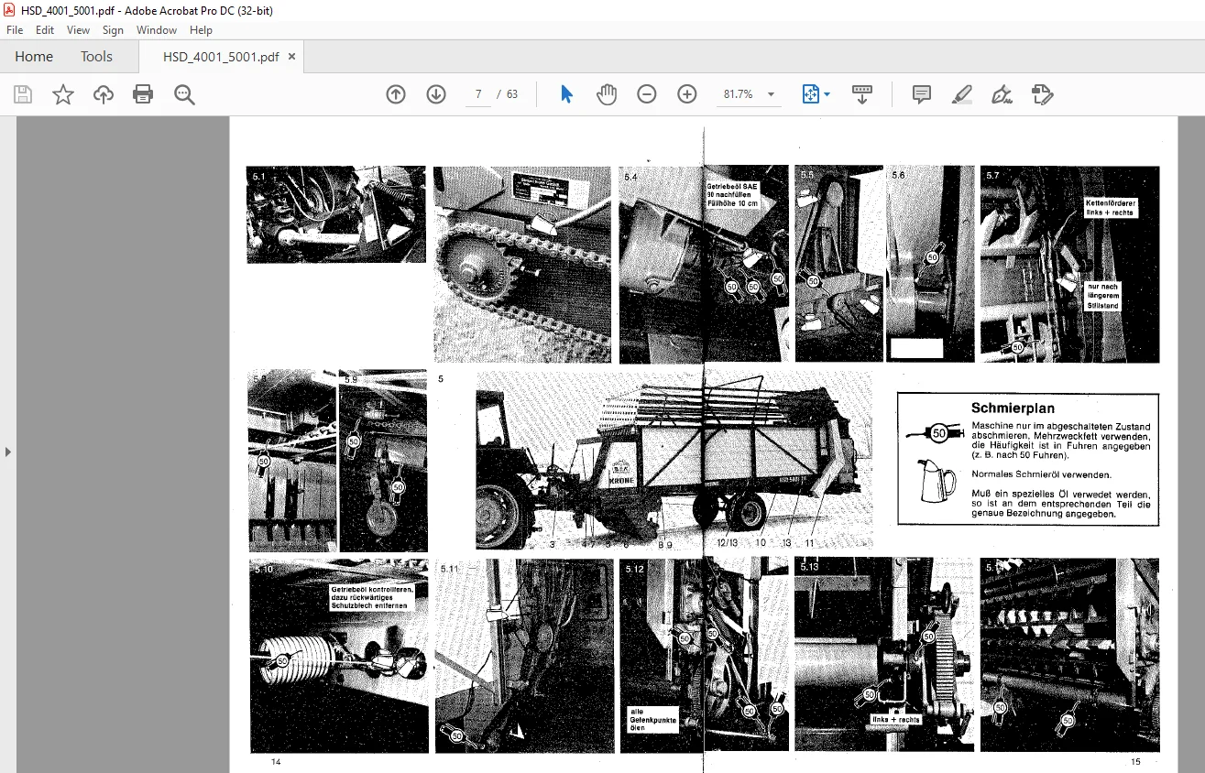Expand the left navigation pane arrow
The image size is (1205, 773).
coord(7,452)
